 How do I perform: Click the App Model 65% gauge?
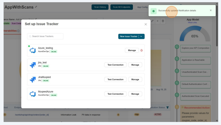tap(195, 35)
